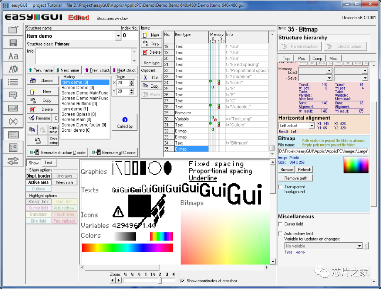Delete the selected item using the red-X Delete icon
381x289 pixels.
point(151,52)
